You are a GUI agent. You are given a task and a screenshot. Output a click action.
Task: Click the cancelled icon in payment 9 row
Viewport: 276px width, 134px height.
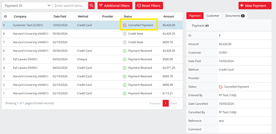[125, 25]
